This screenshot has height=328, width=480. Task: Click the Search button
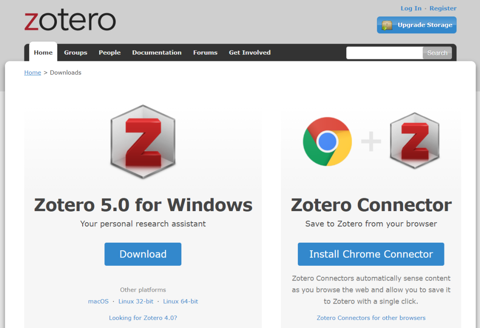437,53
